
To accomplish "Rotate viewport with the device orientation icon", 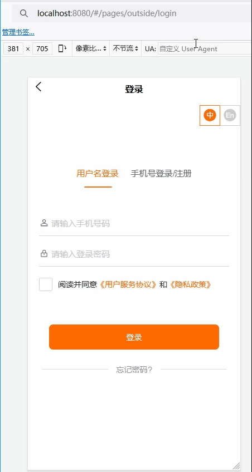I will (x=62, y=48).
